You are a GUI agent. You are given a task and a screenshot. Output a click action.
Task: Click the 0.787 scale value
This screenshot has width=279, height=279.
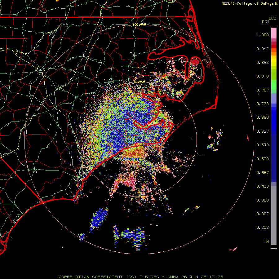263,90
